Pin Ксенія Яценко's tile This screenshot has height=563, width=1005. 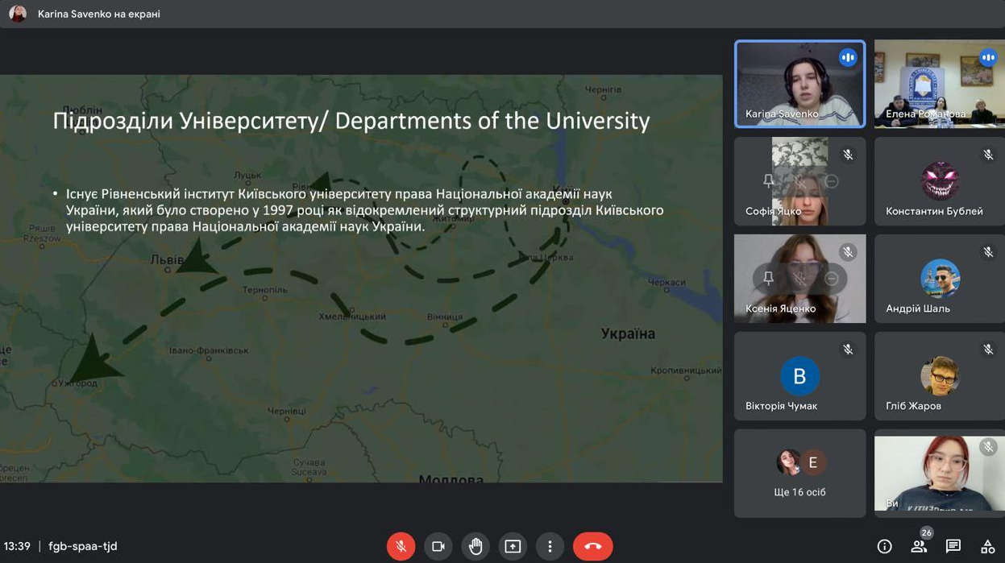768,279
